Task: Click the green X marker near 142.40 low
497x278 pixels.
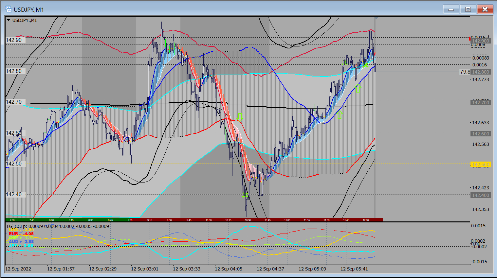Action: point(246,196)
